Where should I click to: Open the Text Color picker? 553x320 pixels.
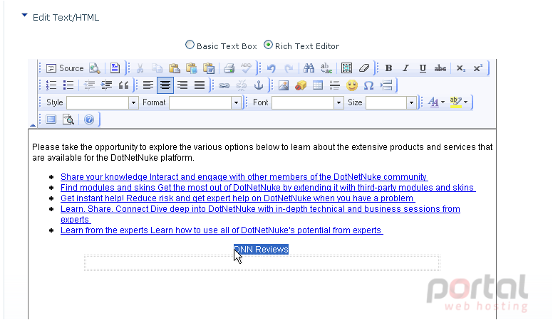[436, 102]
